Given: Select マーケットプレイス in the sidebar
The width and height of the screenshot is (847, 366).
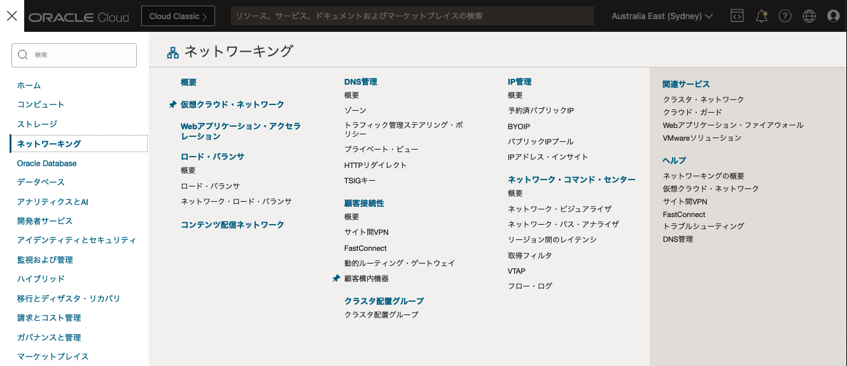Looking at the screenshot, I should (x=53, y=356).
